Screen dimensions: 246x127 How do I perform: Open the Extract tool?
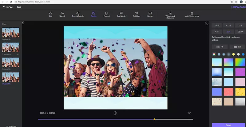(x=107, y=14)
